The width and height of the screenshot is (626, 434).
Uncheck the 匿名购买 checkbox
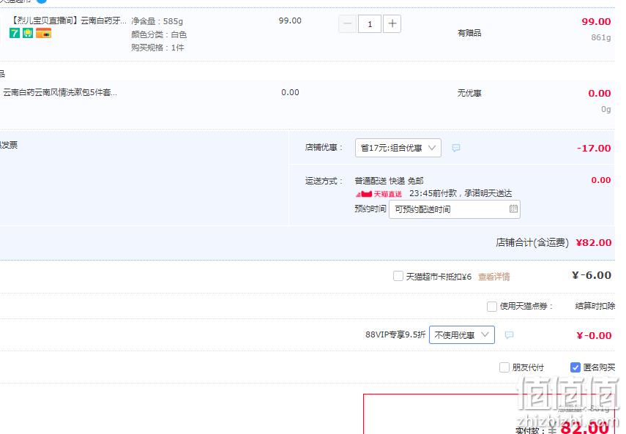575,367
